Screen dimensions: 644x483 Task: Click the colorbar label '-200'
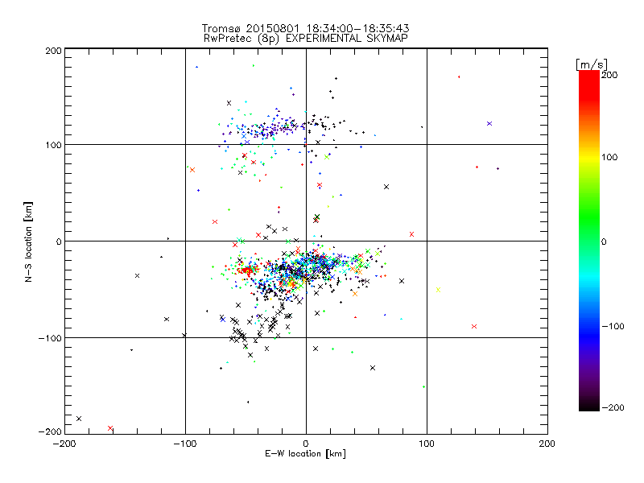tap(613, 407)
